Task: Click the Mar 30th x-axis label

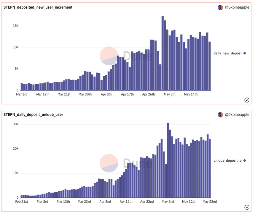Action: point(85,94)
